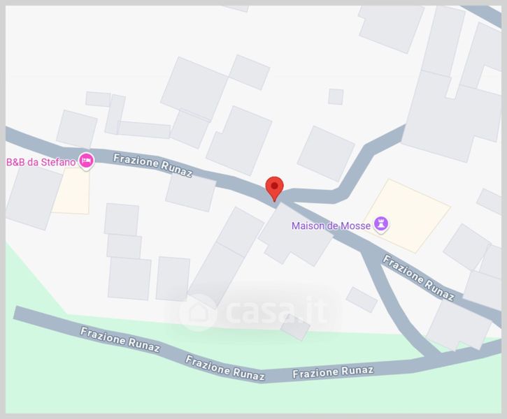
Task: Select Frazione Runaz label southeast of Maison de Mosse
Action: 419,278
